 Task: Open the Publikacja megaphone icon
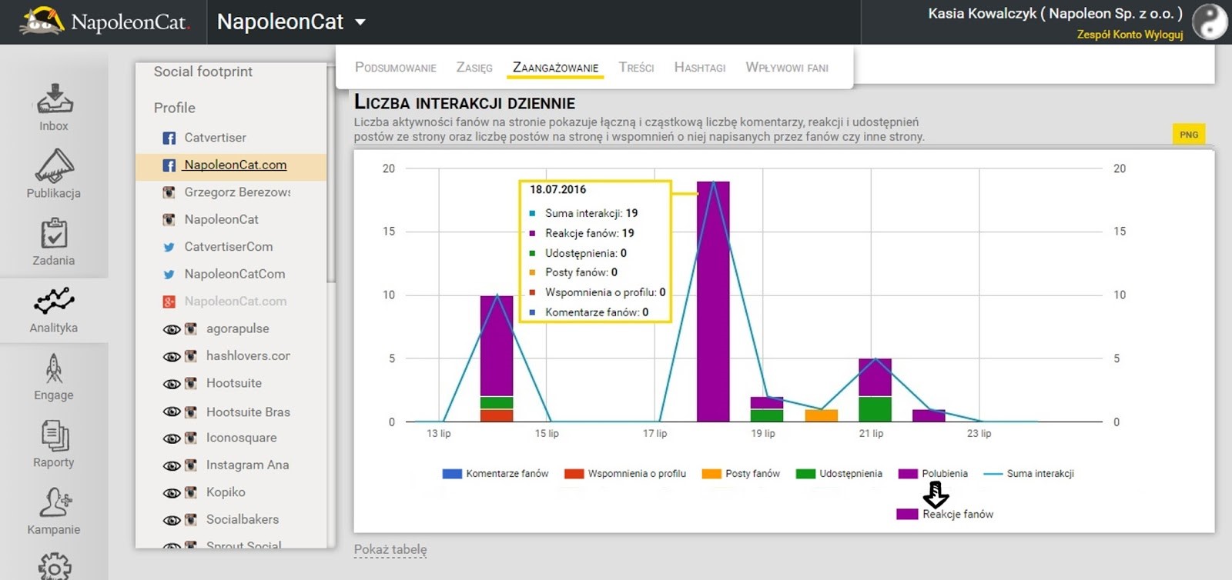point(54,165)
